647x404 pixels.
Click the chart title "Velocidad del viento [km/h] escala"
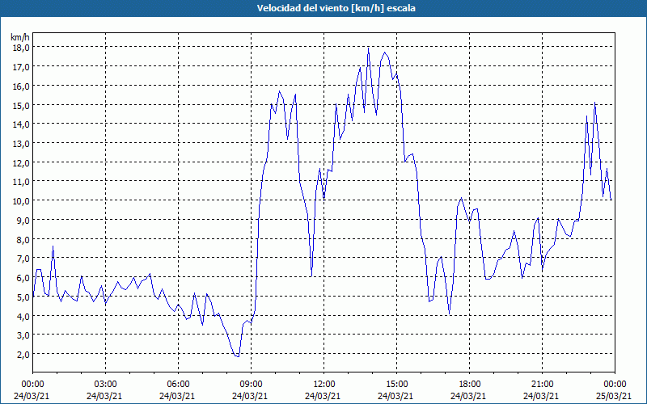pos(336,8)
